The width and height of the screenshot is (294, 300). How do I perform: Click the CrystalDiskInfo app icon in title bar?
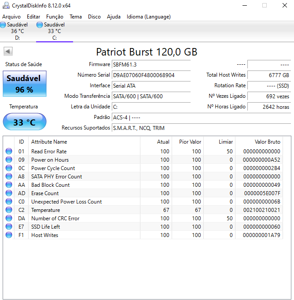[x=6, y=5]
